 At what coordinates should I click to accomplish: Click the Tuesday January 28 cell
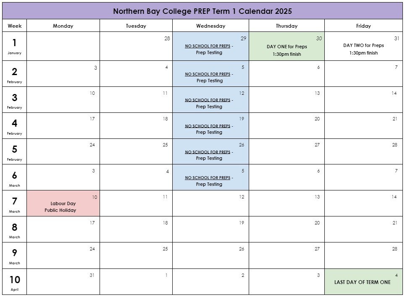coord(136,47)
